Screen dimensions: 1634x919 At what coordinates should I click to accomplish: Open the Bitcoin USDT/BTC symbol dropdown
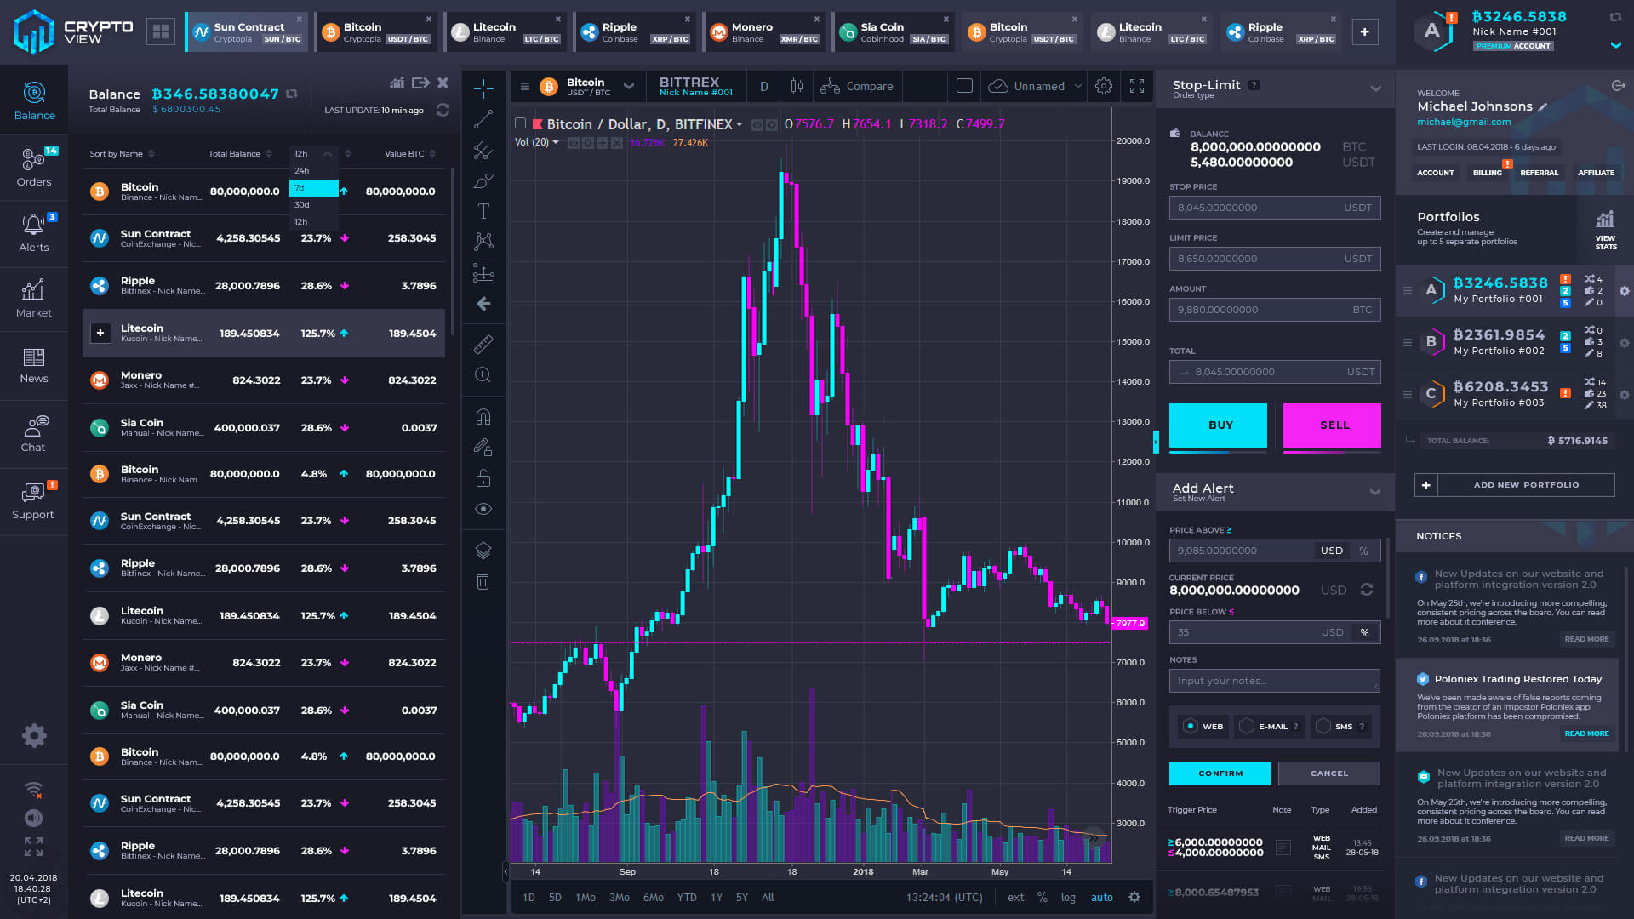[x=629, y=86]
